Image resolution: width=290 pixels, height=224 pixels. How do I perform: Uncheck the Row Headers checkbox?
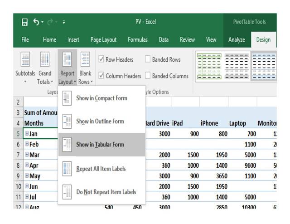(101, 59)
